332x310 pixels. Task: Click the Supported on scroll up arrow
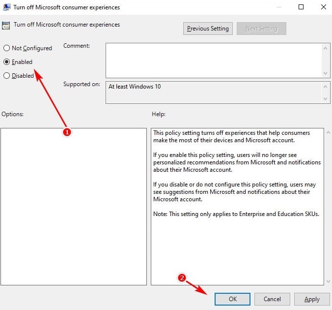point(326,87)
